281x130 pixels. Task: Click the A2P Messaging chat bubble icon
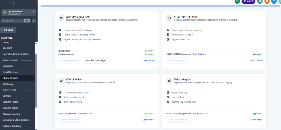pos(61,18)
